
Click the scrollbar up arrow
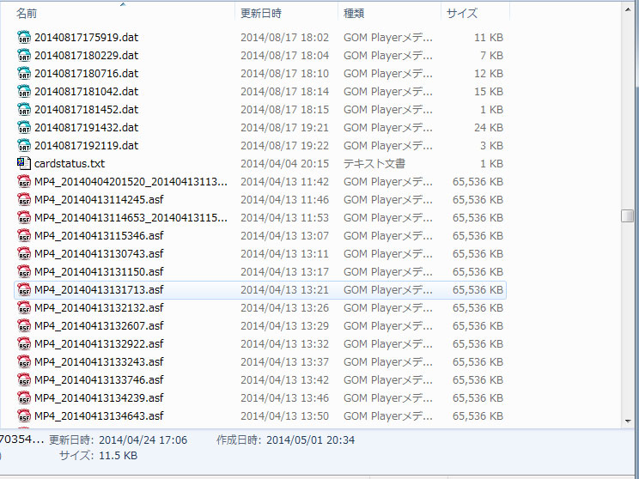628,9
